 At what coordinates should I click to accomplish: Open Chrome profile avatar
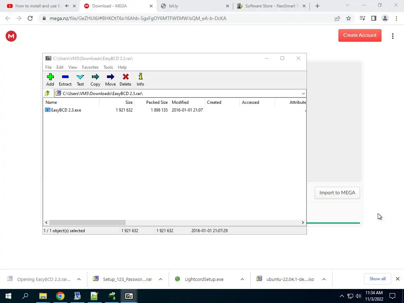(385, 18)
